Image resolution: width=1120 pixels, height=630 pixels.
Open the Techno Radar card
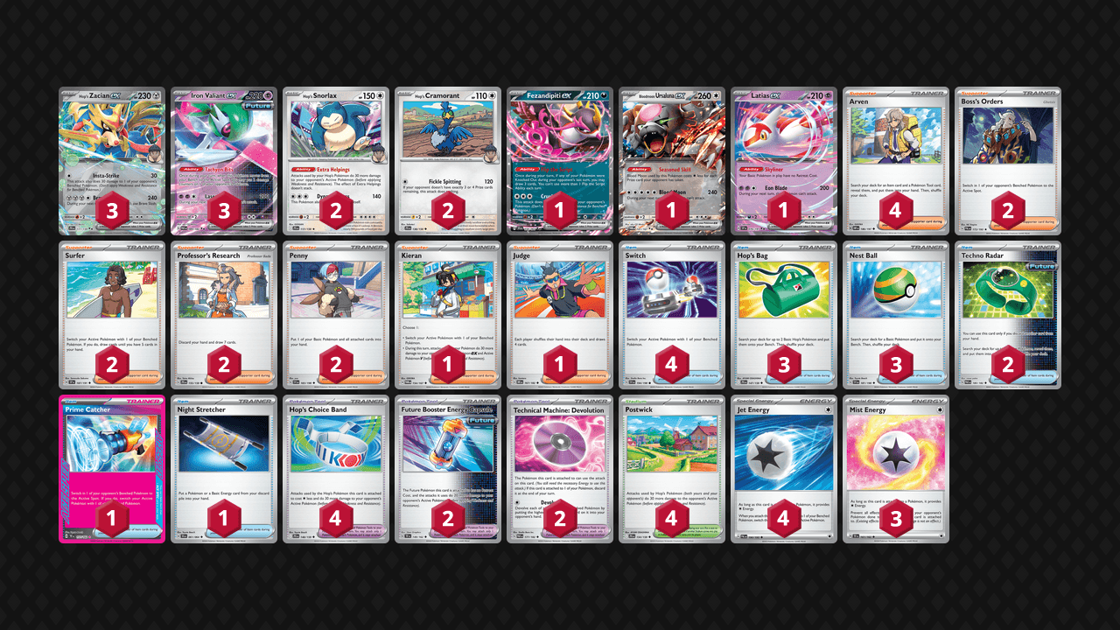[1008, 315]
